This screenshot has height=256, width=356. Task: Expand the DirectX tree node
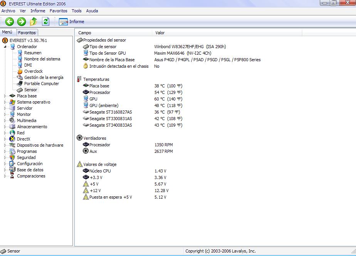(x=5, y=139)
